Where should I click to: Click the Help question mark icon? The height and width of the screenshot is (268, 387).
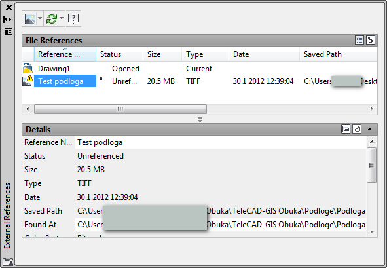[x=73, y=18]
